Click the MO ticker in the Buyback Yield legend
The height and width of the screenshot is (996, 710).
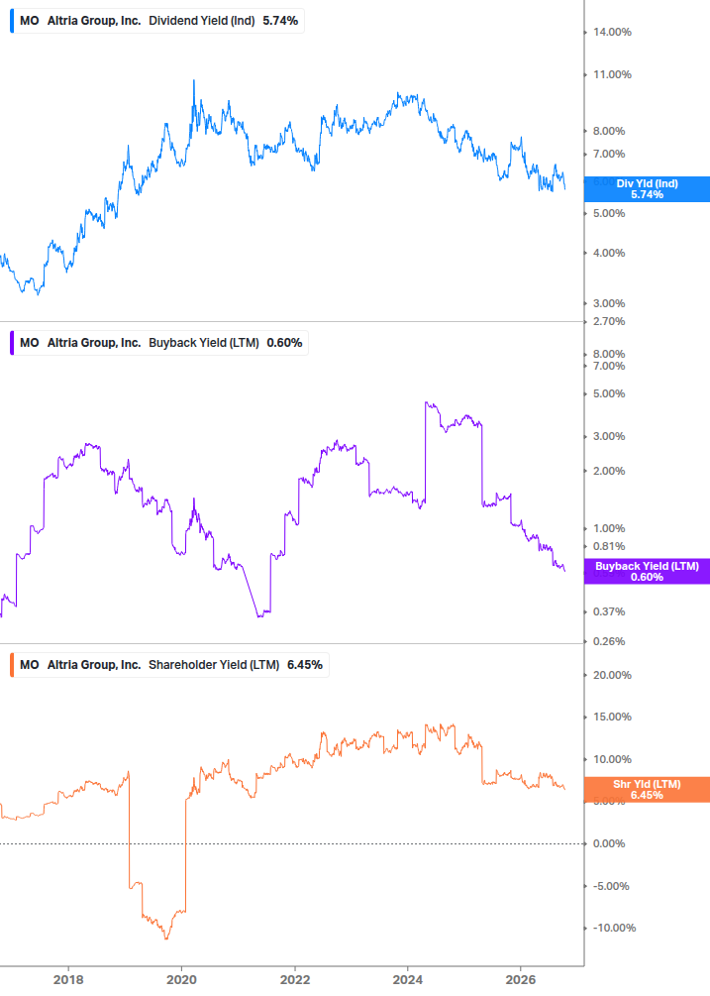[x=29, y=343]
